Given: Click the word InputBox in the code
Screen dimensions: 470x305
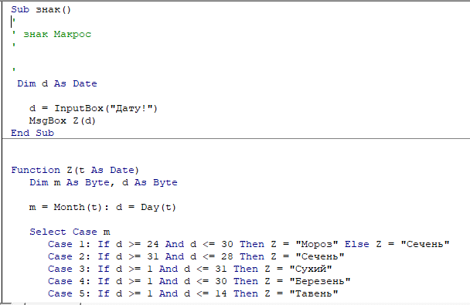Looking at the screenshot, I should (79, 108).
